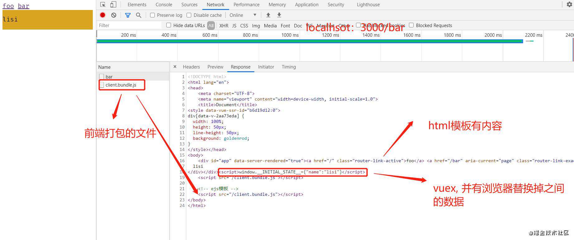Viewport: 574px width, 240px height.
Task: Show the Headers tab of the request
Action: (191, 67)
